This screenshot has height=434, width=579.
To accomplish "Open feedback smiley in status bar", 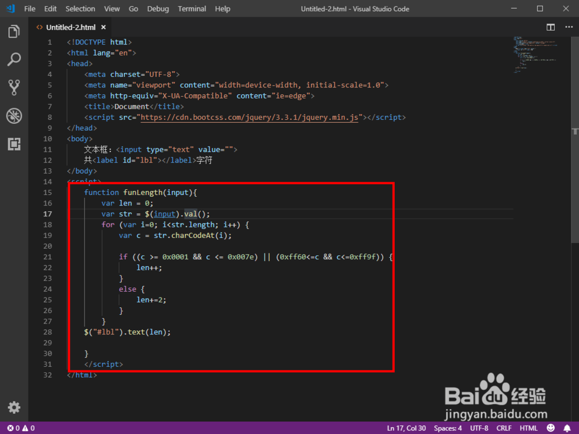I will click(550, 428).
